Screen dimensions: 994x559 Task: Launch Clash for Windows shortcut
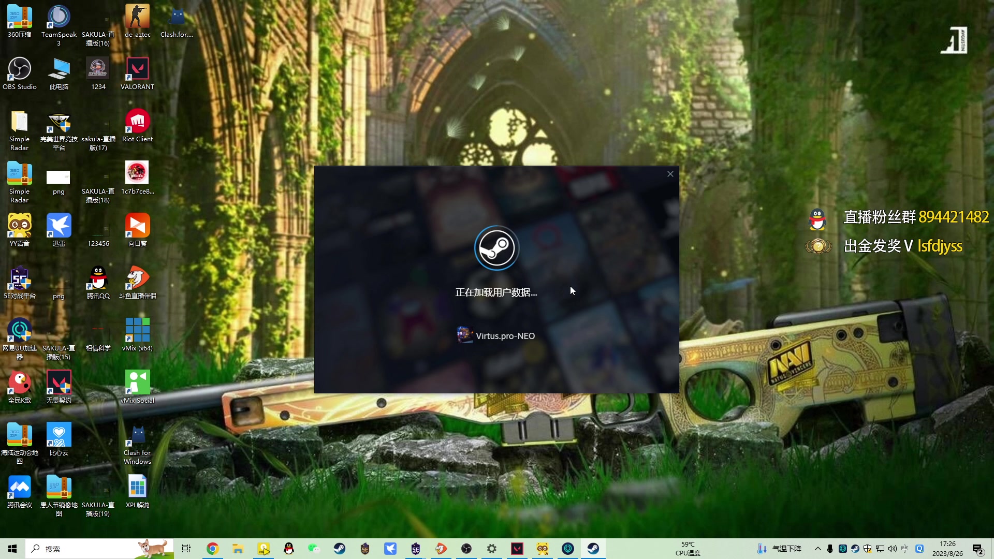click(137, 444)
